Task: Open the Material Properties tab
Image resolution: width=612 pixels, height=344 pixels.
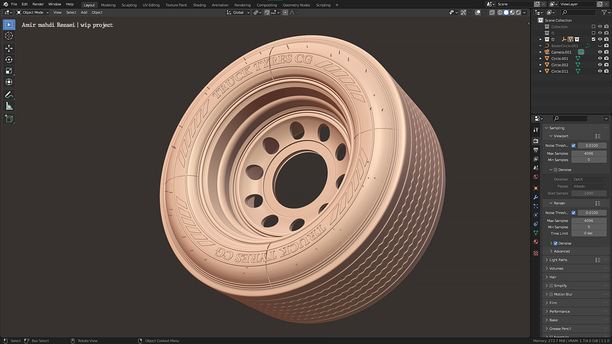Action: tap(536, 242)
